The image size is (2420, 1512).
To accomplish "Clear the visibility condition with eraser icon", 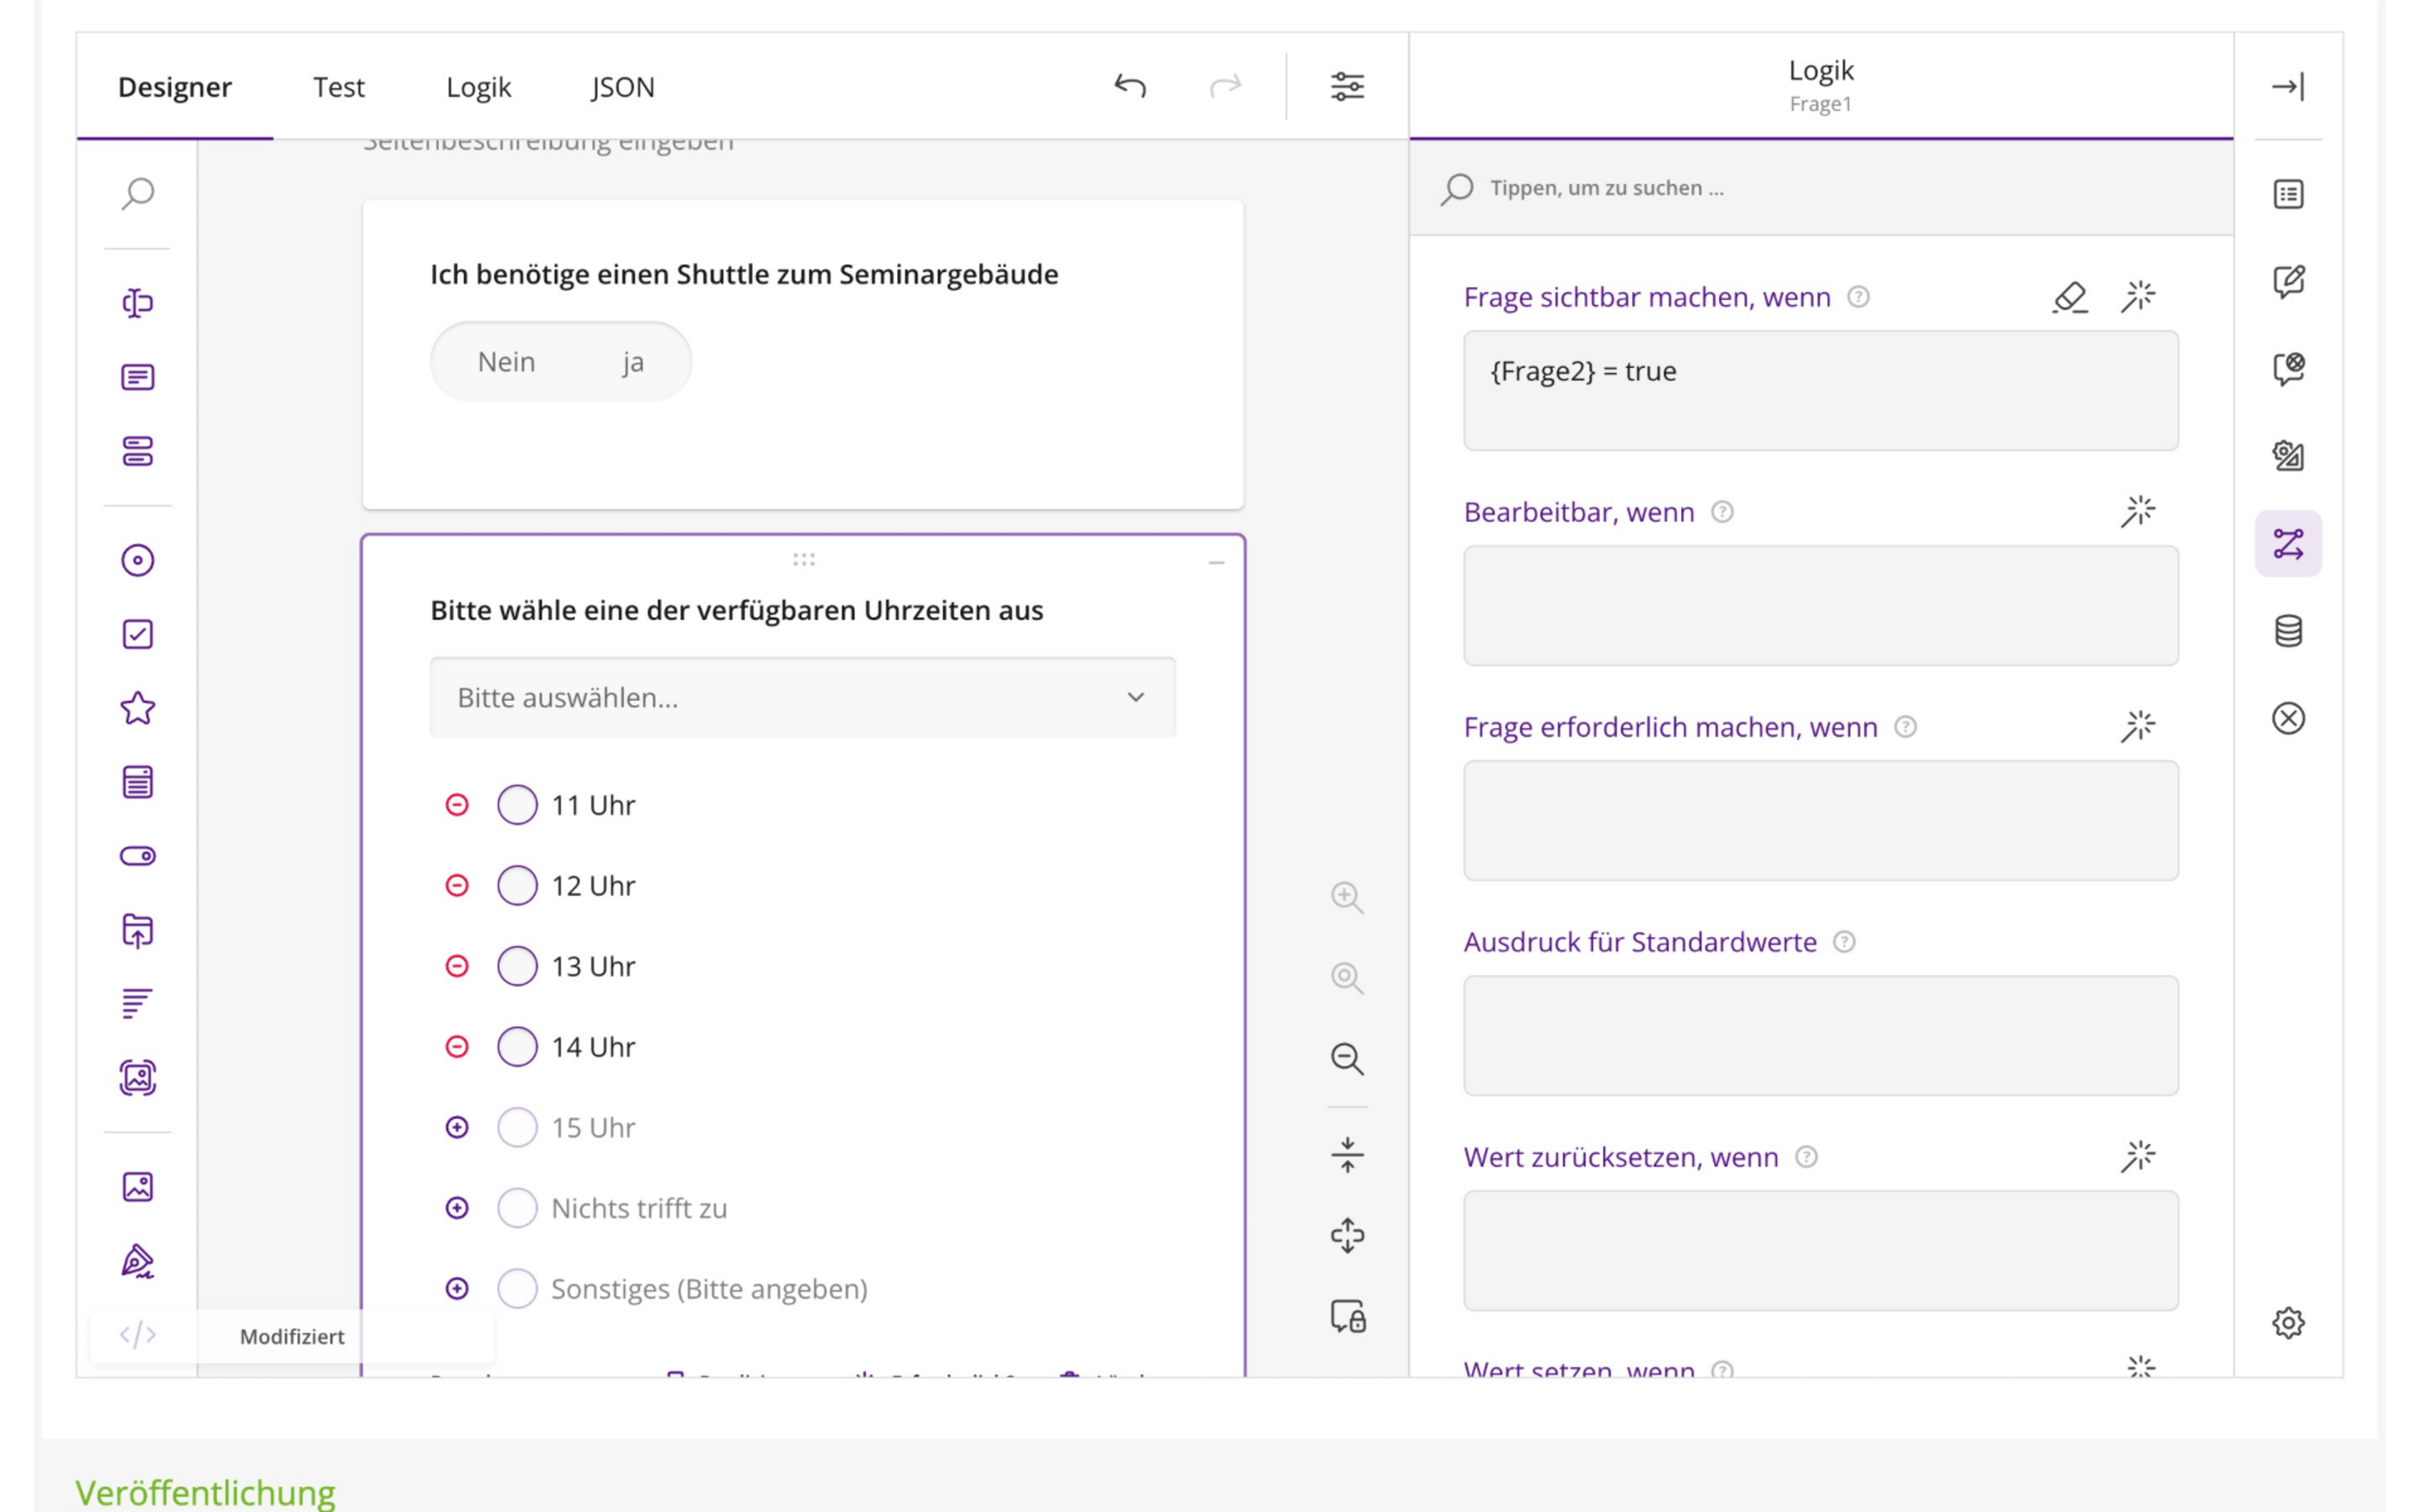I will [2070, 297].
